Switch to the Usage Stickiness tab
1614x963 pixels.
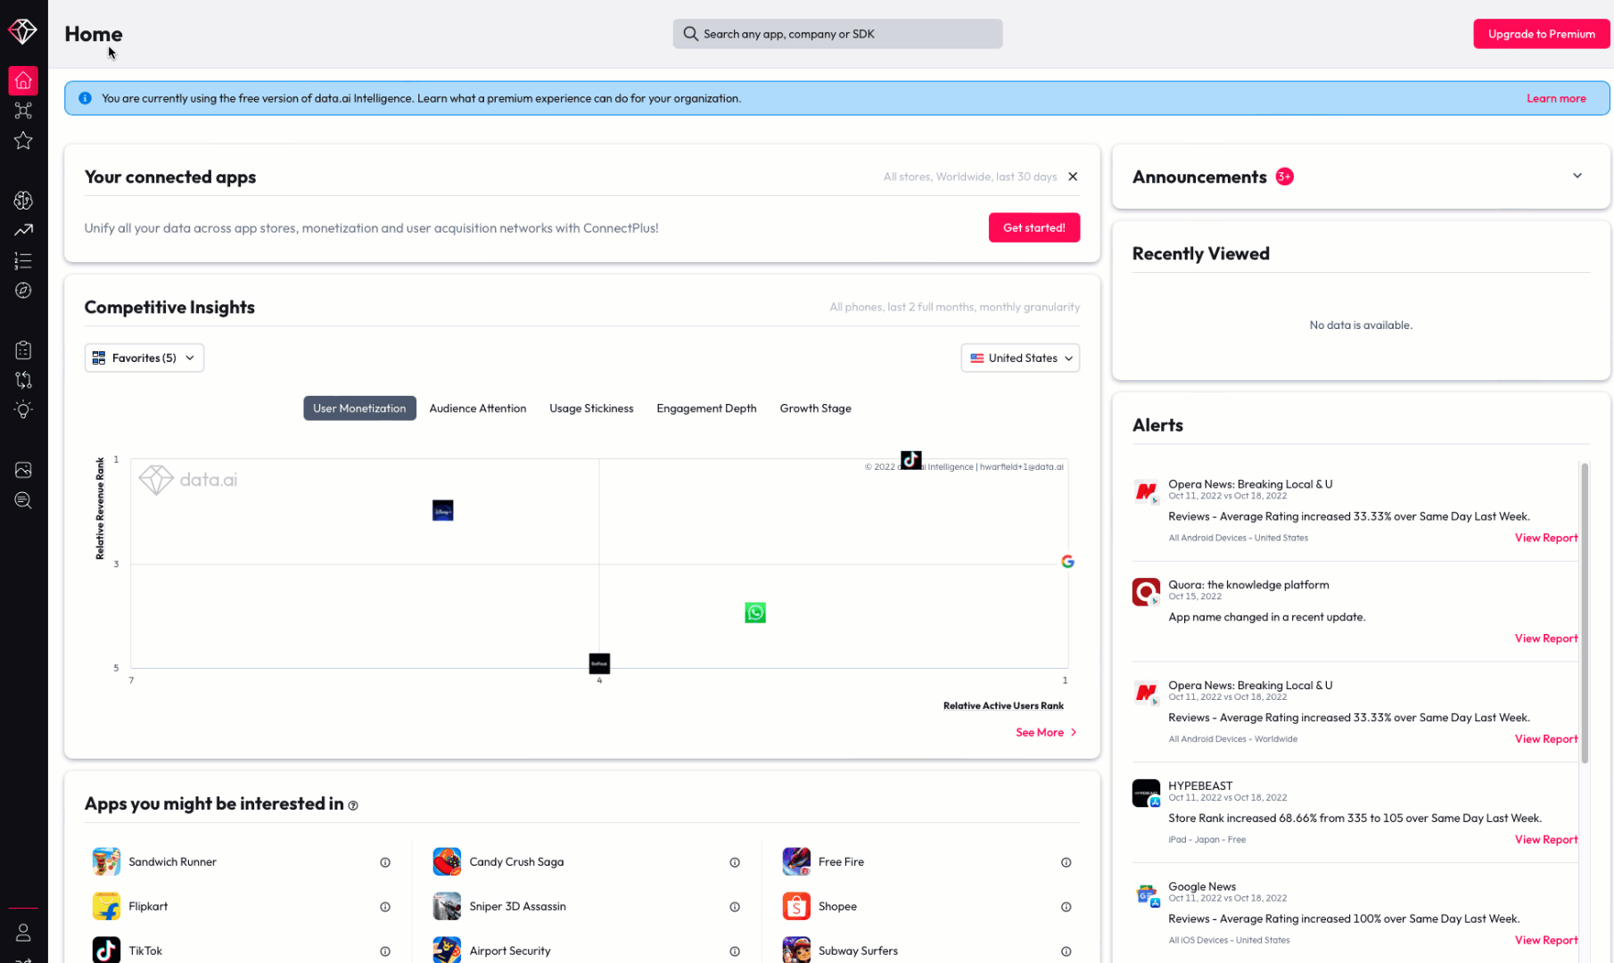[x=591, y=408]
